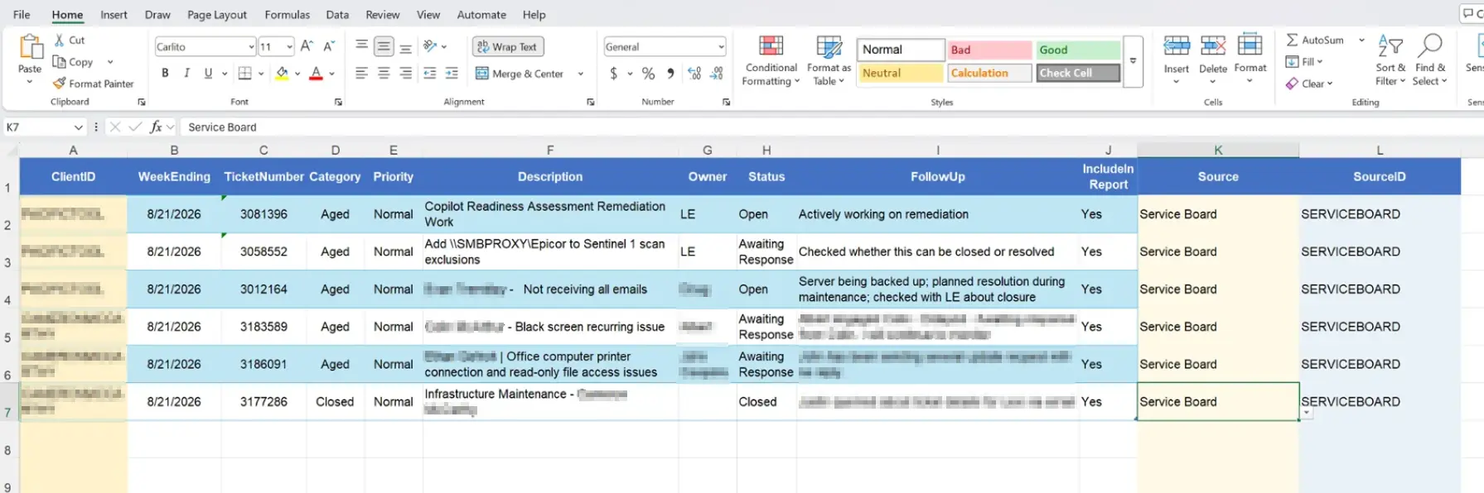The image size is (1484, 493).
Task: Select column K header
Action: [x=1218, y=150]
